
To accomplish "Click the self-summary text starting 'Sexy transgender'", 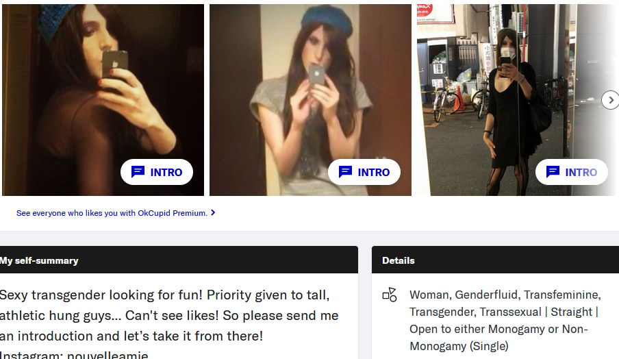I will coord(169,316).
